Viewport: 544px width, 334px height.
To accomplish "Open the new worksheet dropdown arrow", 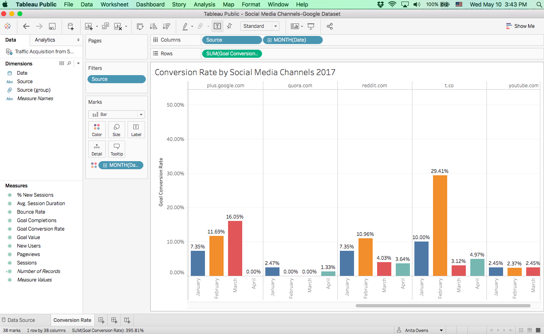I will 97,27.
